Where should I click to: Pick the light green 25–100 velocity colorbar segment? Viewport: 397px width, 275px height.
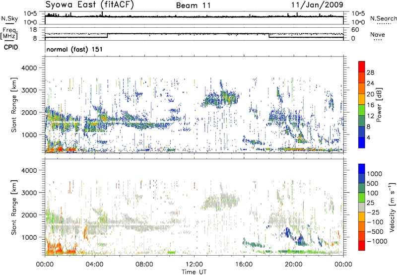click(x=362, y=198)
